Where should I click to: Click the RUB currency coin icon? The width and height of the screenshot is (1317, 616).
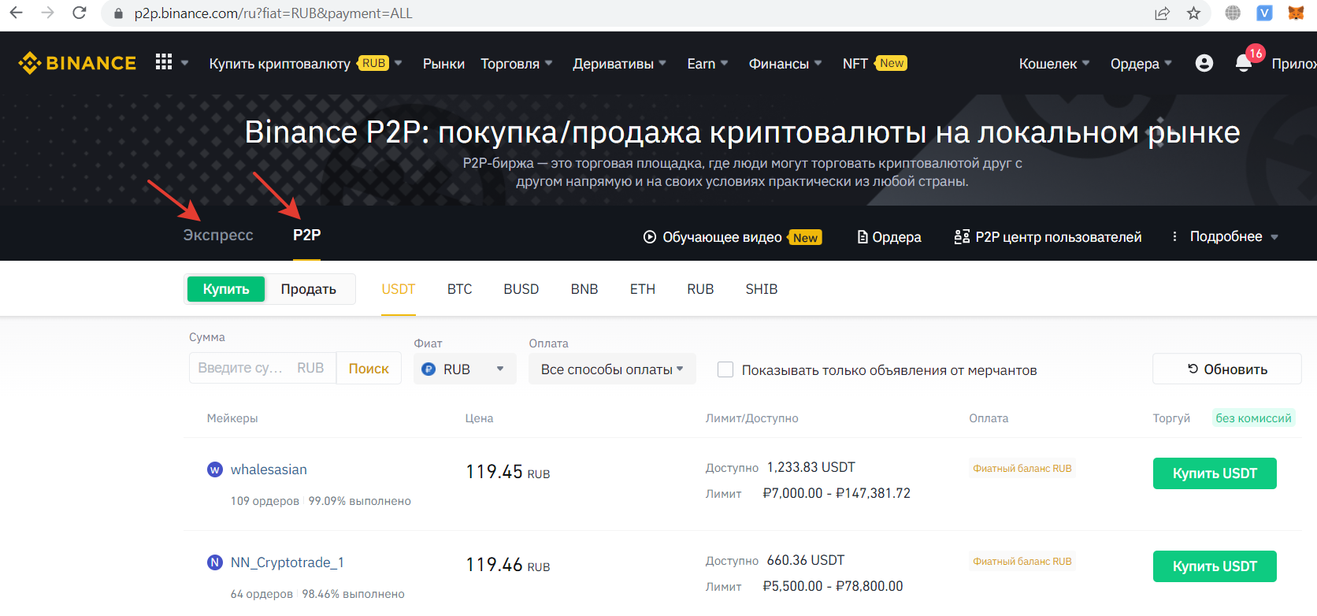[x=428, y=369]
